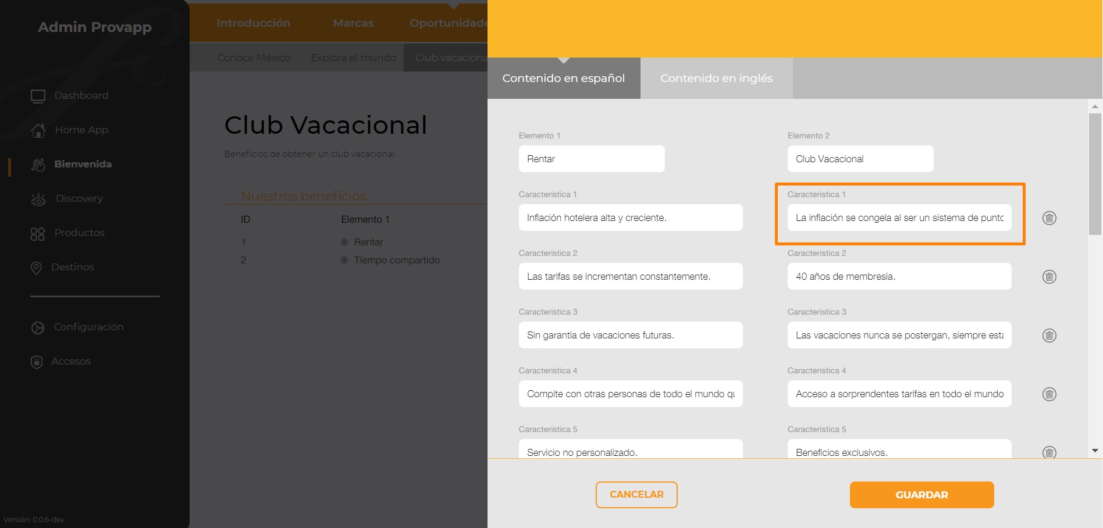Open the Explora el mundo sub-tab
The image size is (1103, 528).
(354, 58)
